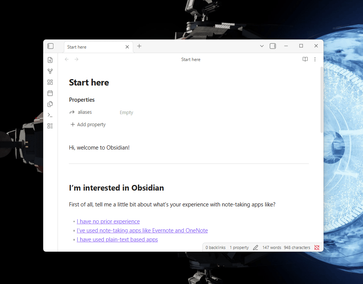
Task: Create new canvas from ribbon icon
Action: pyautogui.click(x=50, y=82)
